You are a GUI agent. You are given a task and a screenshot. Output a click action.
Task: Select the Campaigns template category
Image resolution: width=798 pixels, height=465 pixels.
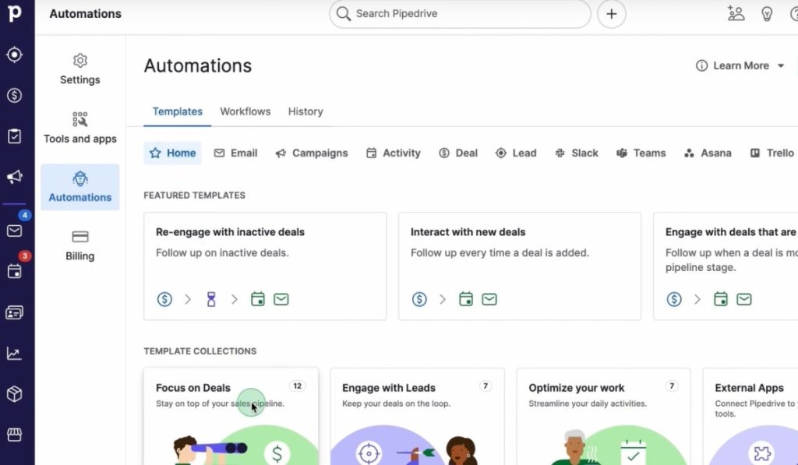point(312,153)
